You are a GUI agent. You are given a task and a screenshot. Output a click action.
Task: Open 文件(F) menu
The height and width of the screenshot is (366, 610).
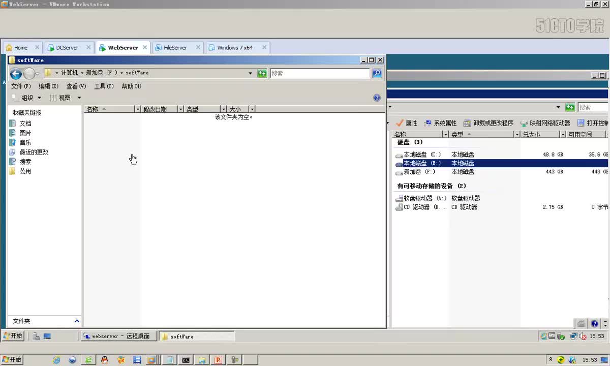click(21, 86)
